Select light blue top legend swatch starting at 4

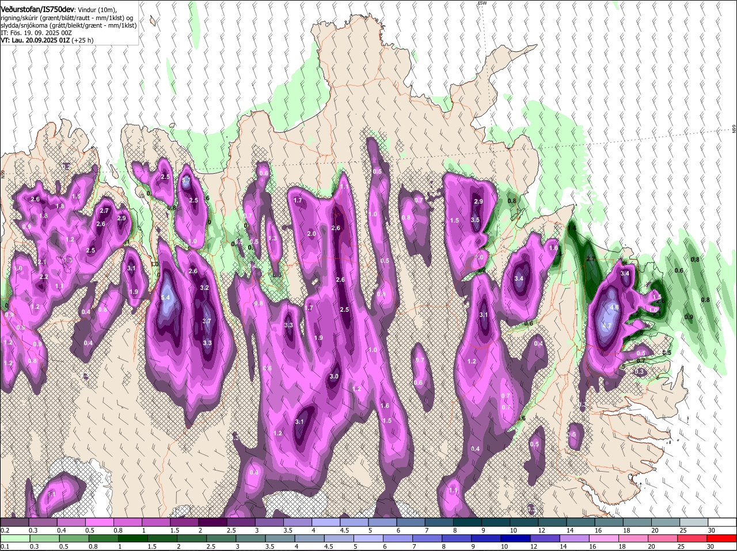(x=325, y=522)
